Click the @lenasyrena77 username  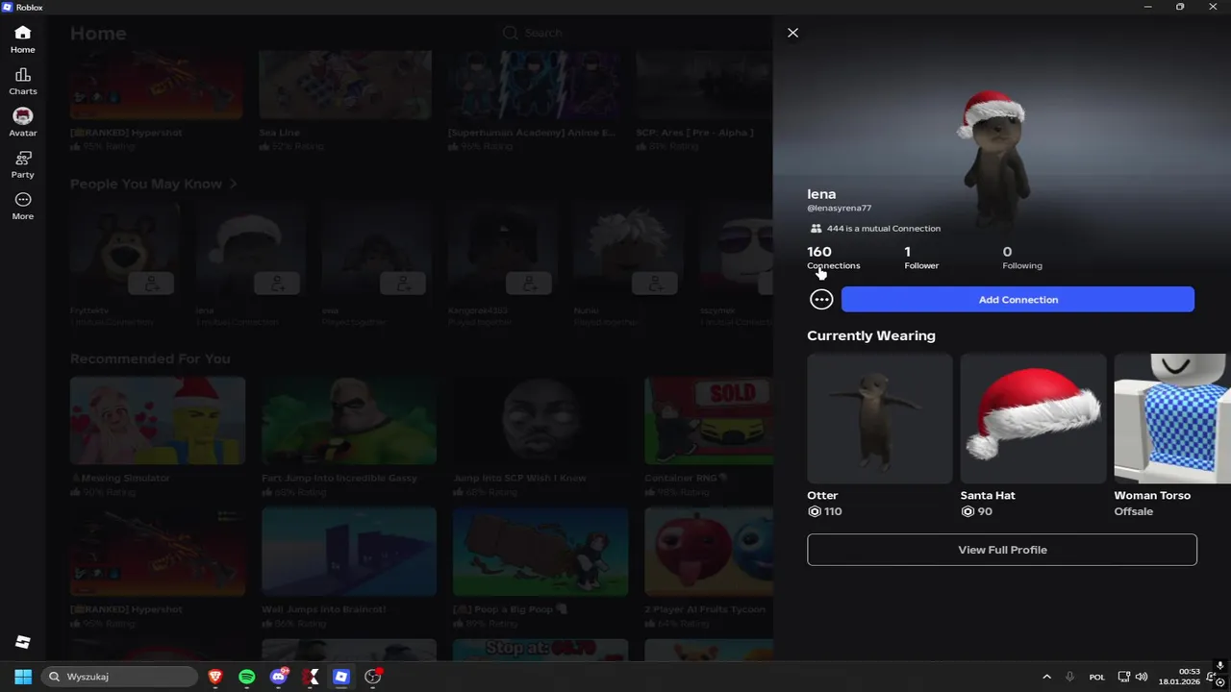[839, 208]
